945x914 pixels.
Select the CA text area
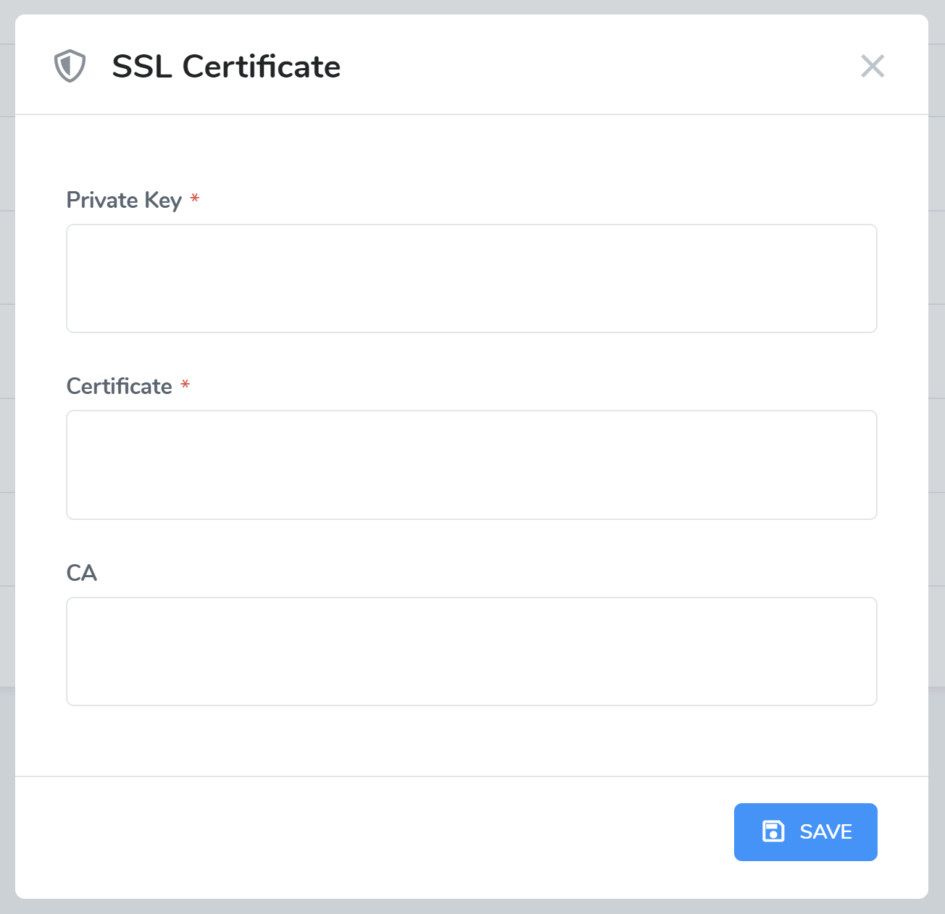click(x=471, y=651)
